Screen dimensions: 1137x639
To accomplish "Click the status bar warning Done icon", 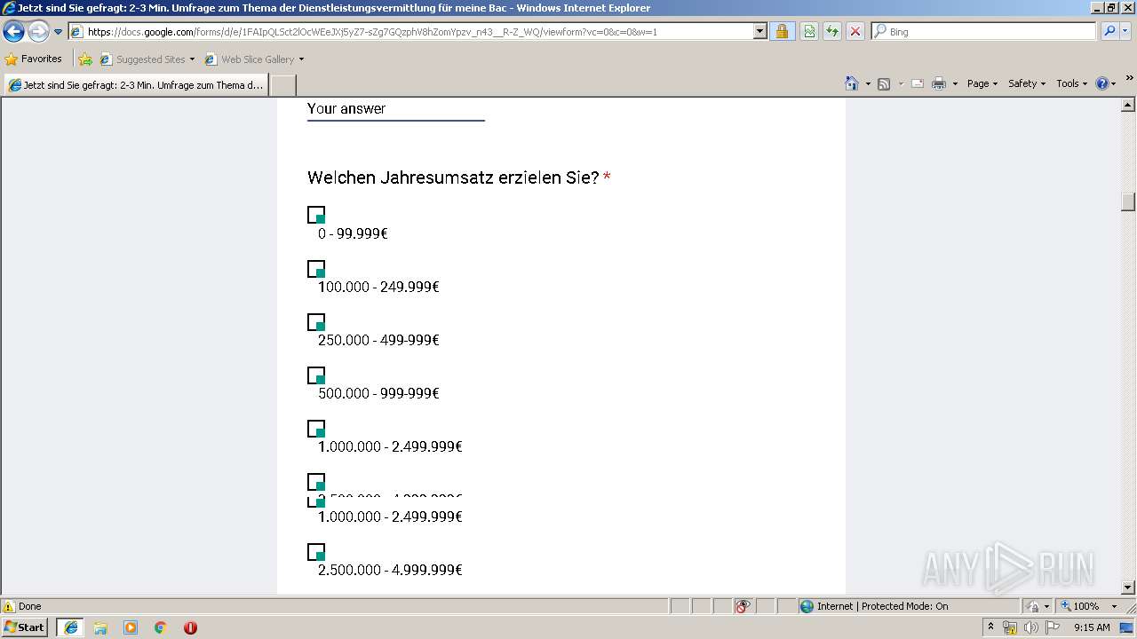I will point(9,606).
